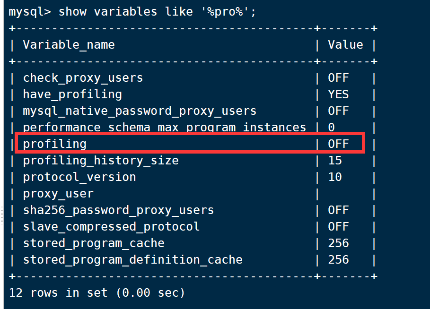This screenshot has height=309, width=430.
Task: Select the check_proxy_users variable name
Action: tap(83, 78)
